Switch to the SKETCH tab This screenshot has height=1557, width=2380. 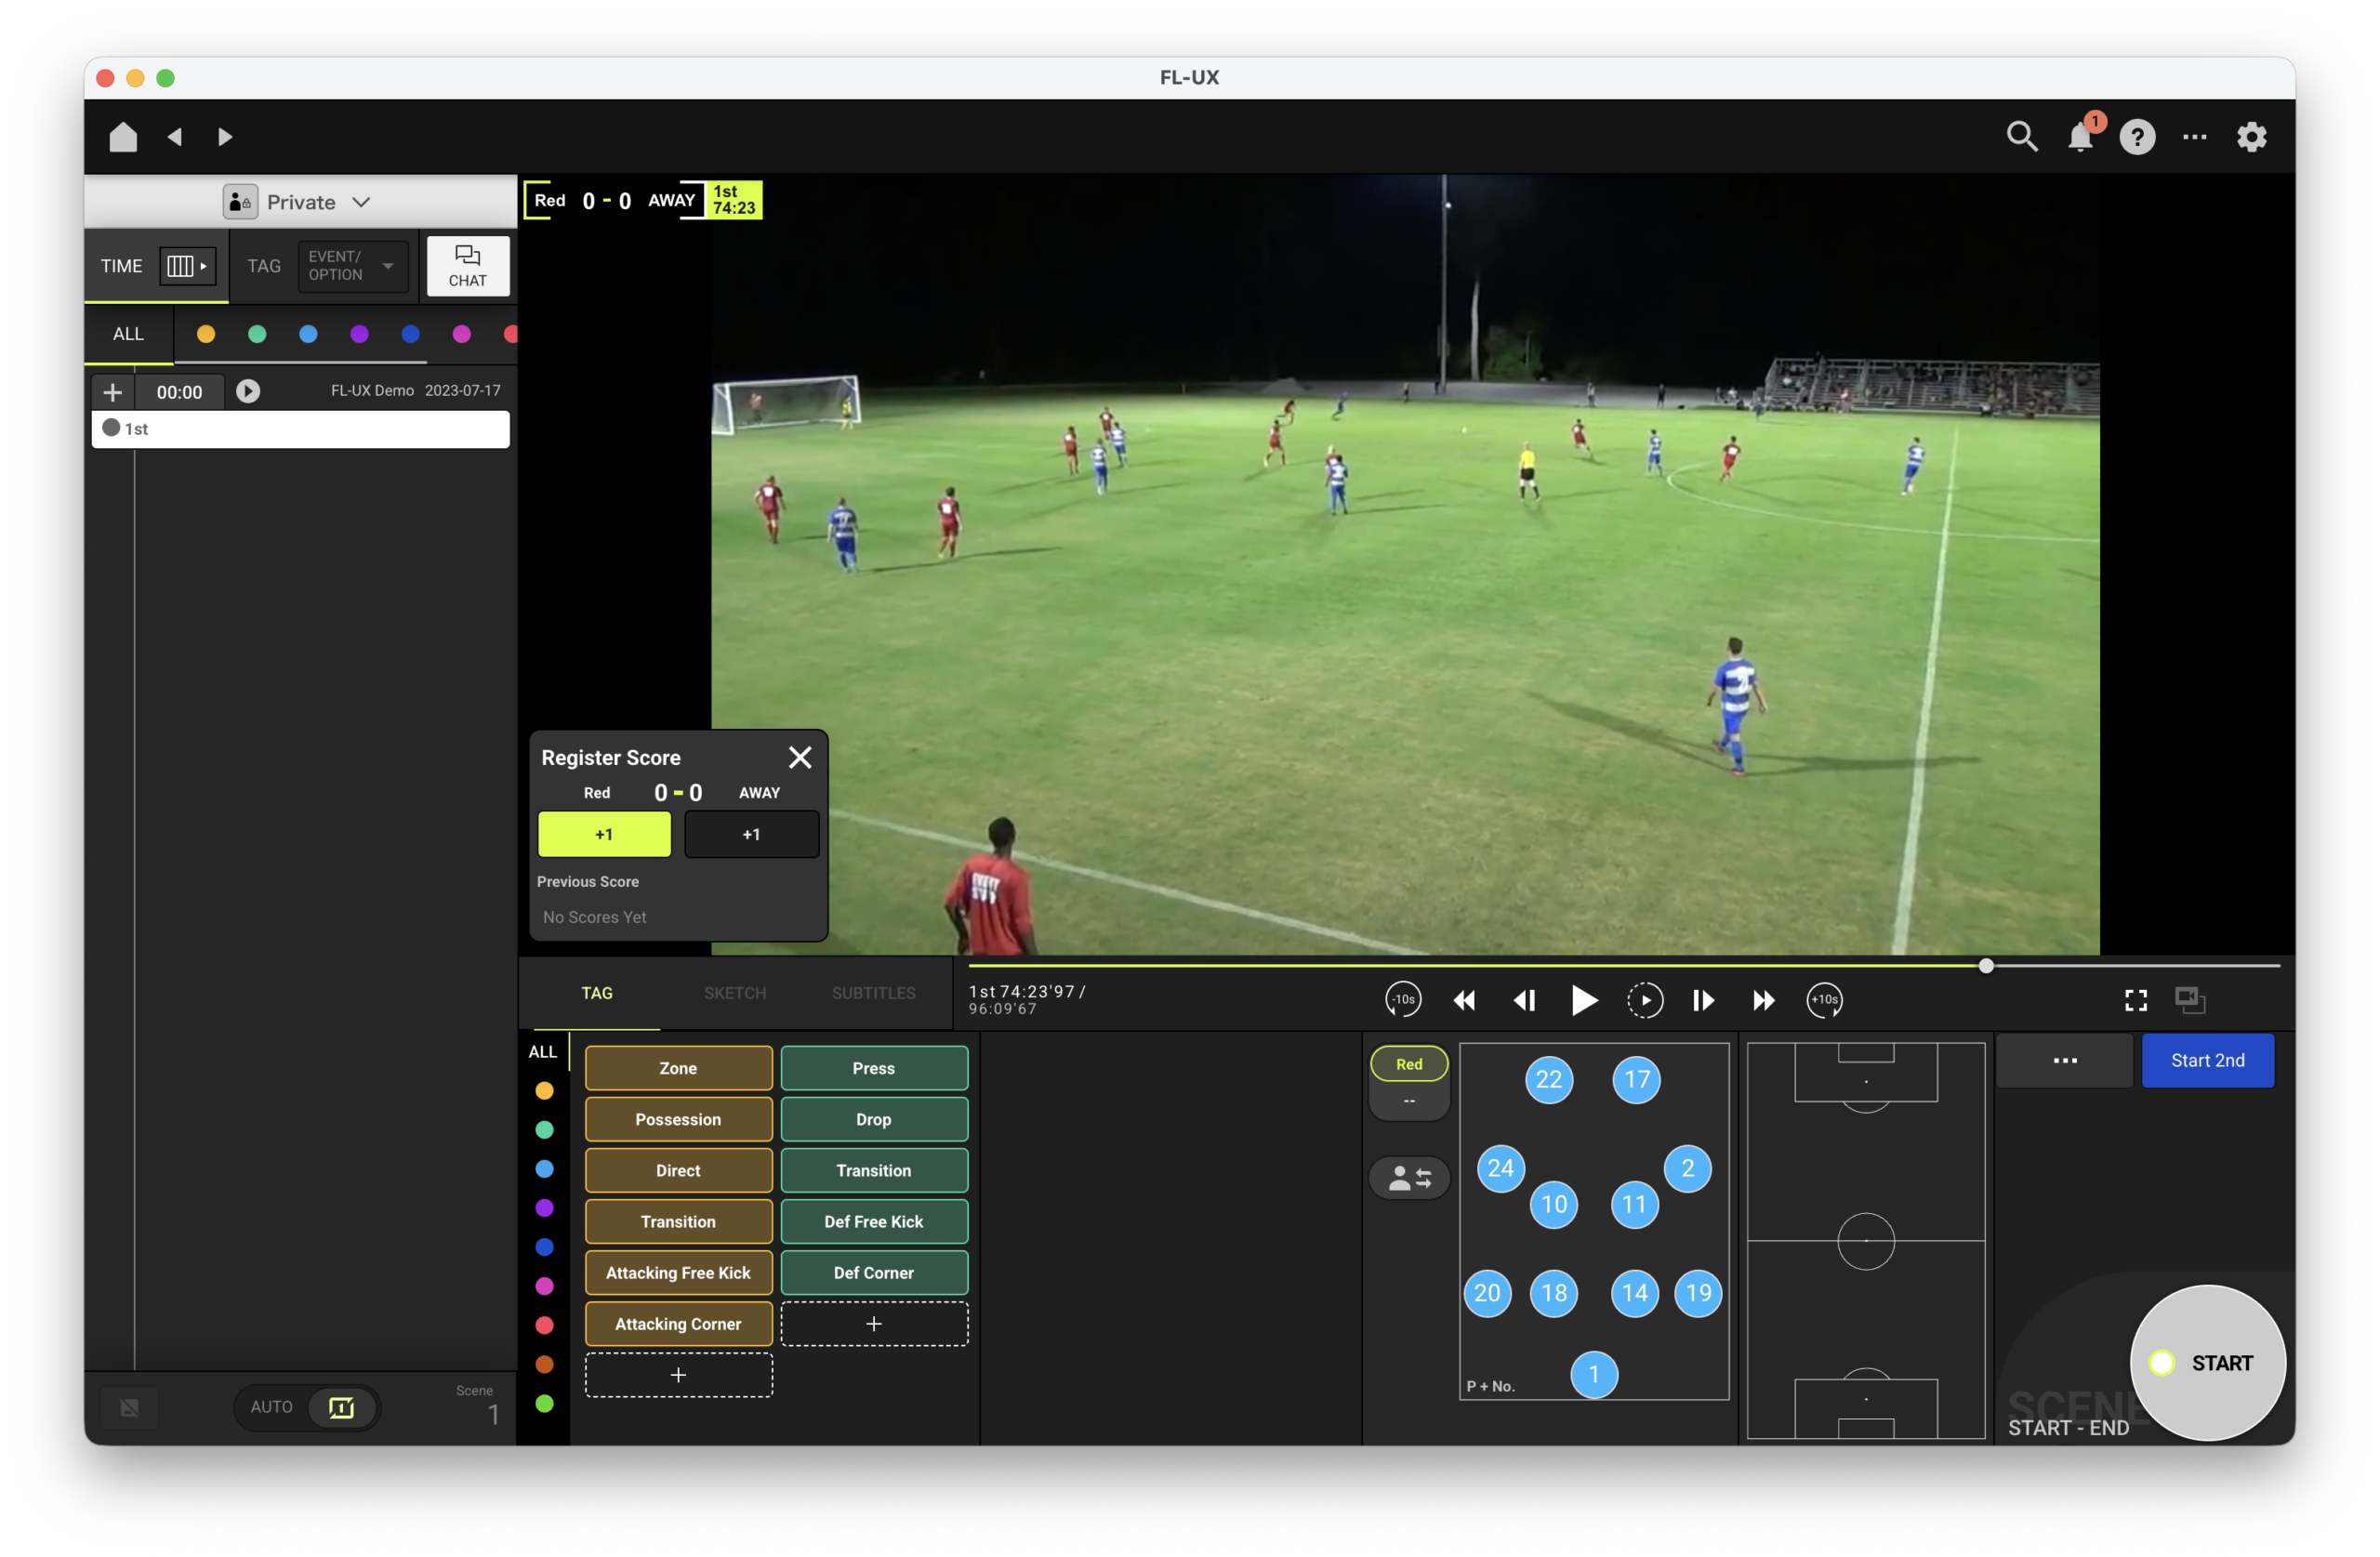[735, 993]
